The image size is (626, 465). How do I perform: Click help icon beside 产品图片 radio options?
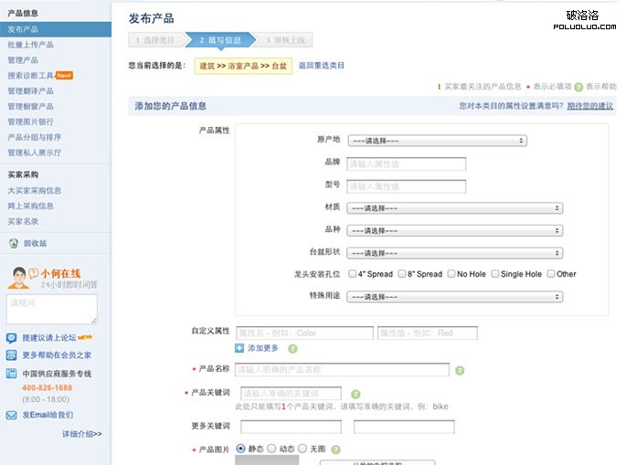336,449
